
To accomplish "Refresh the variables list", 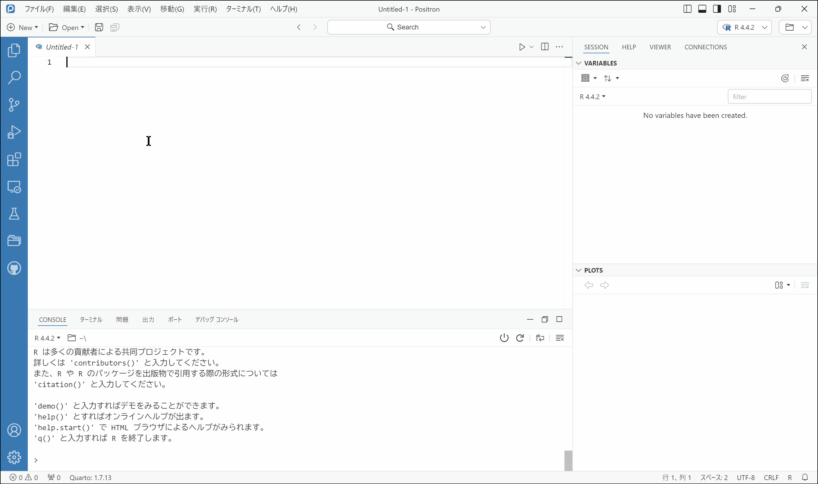I will pyautogui.click(x=785, y=78).
